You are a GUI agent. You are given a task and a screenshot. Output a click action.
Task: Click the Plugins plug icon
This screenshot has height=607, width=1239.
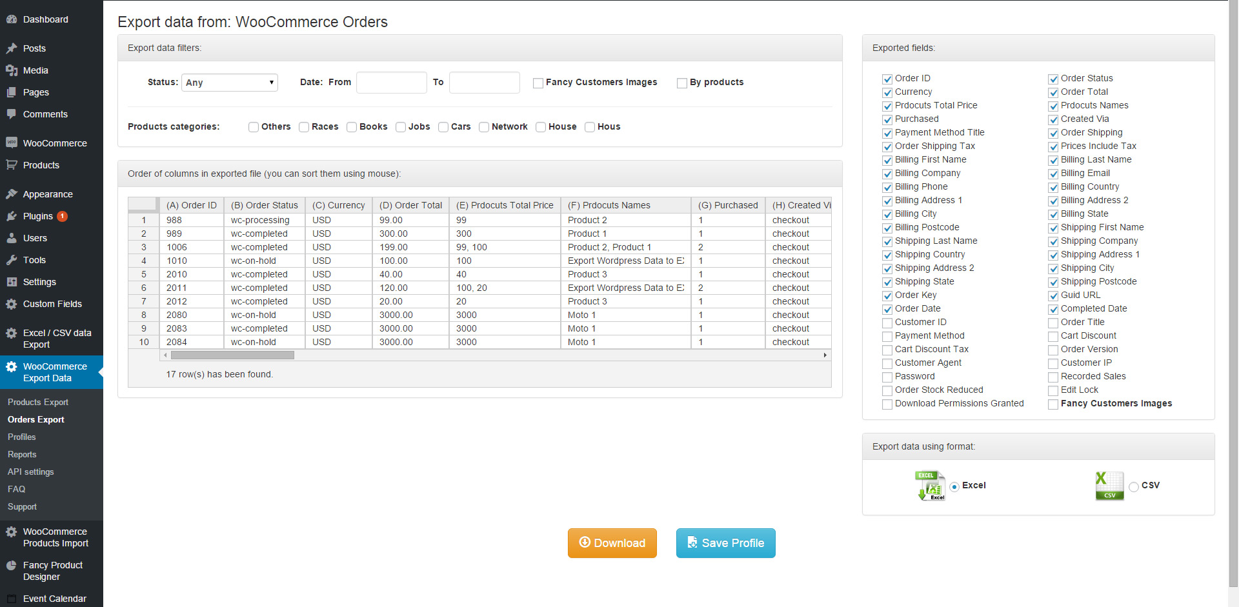pos(12,216)
